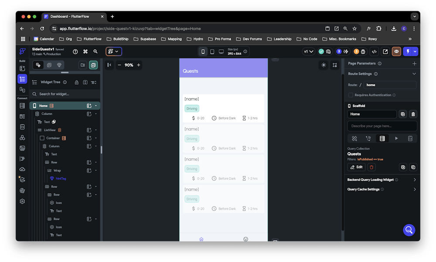
Task: Delete the Quests backend query
Action: click(371, 167)
